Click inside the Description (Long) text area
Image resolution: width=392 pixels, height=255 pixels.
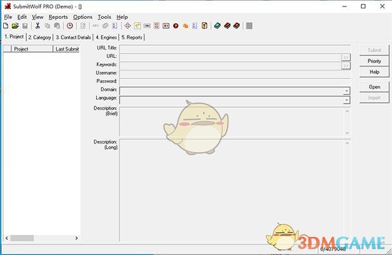231,190
